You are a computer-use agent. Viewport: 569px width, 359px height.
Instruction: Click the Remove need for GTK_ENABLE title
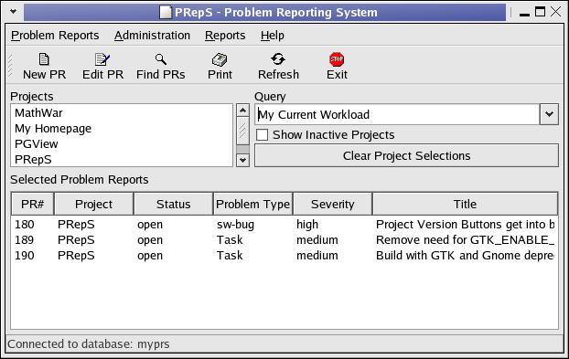tap(466, 240)
